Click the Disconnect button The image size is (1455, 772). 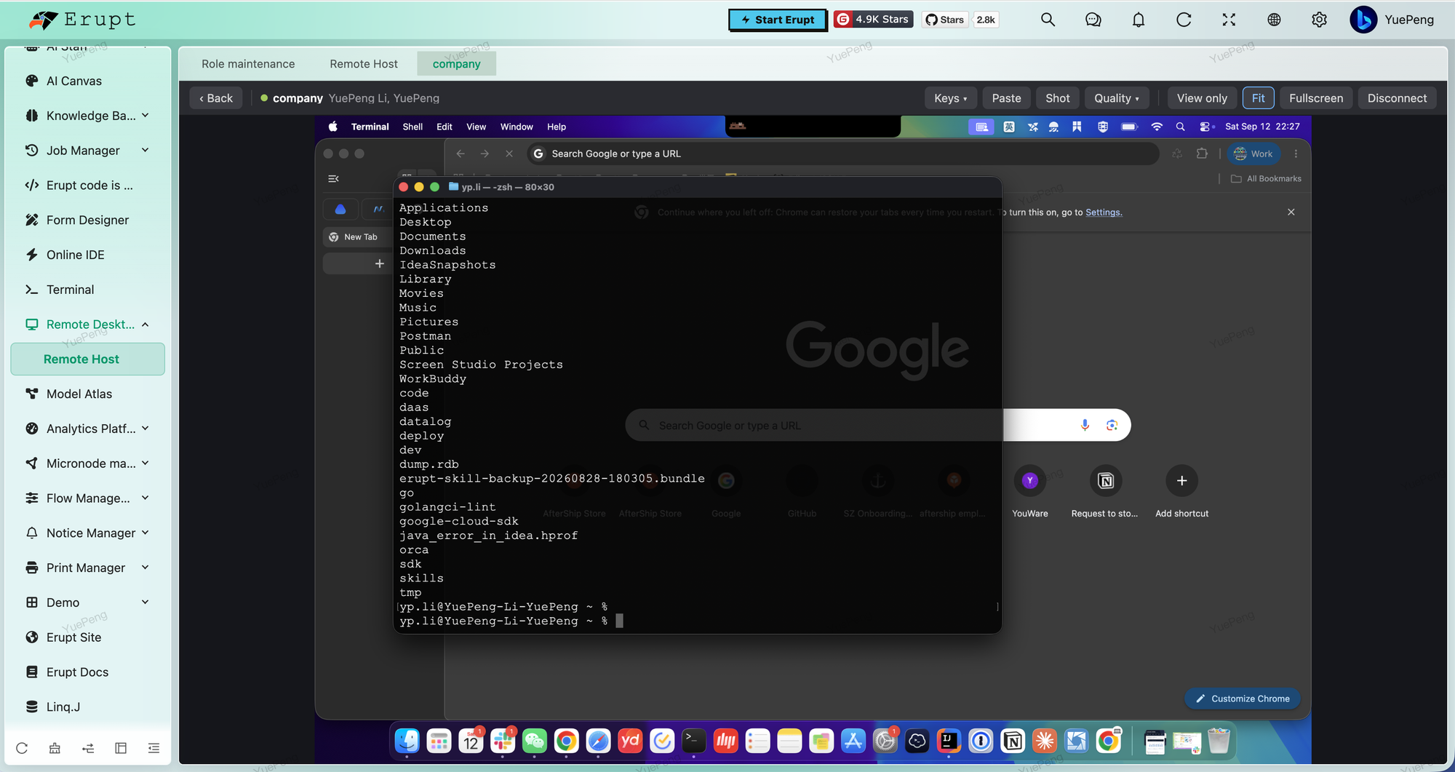1397,98
